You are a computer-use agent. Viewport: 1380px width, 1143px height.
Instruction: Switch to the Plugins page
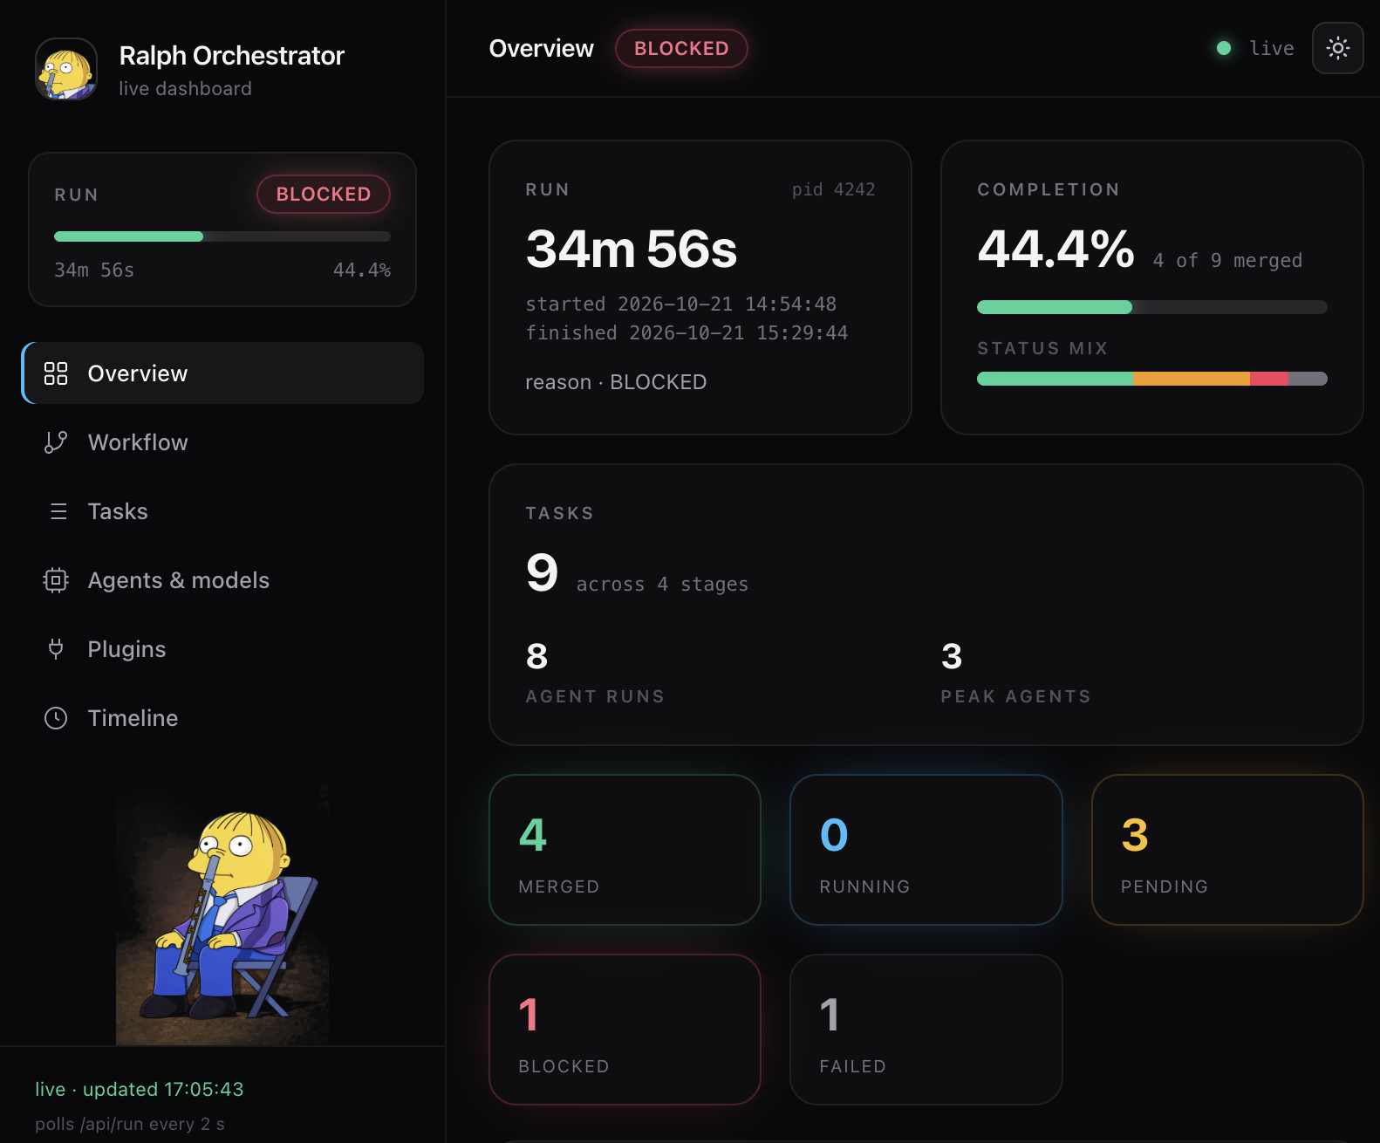click(222, 649)
